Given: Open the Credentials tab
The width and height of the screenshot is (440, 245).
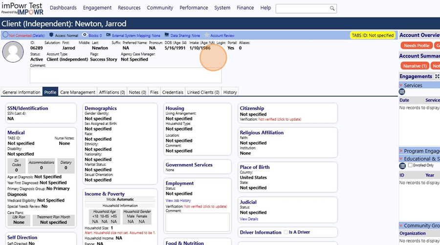Looking at the screenshot, I should [x=173, y=92].
